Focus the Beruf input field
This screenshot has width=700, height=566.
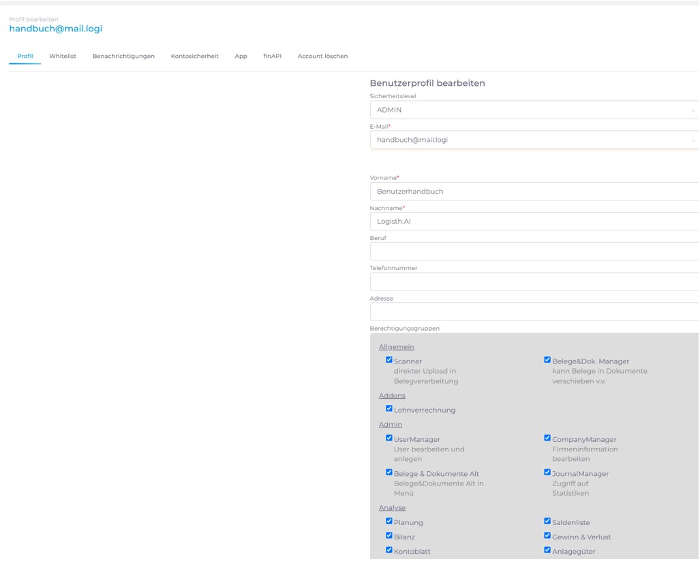[x=534, y=251]
